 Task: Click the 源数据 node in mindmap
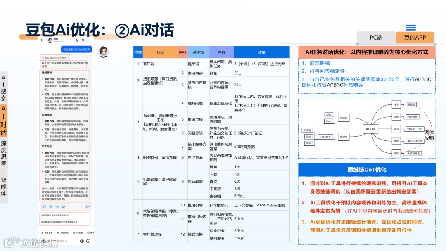pos(411,104)
